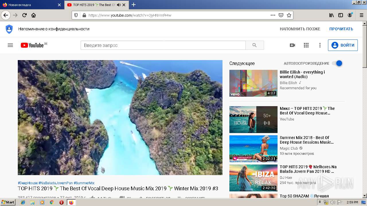
Task: Click the #NaBaladaJovemPan hashtag link
Action: point(56,183)
